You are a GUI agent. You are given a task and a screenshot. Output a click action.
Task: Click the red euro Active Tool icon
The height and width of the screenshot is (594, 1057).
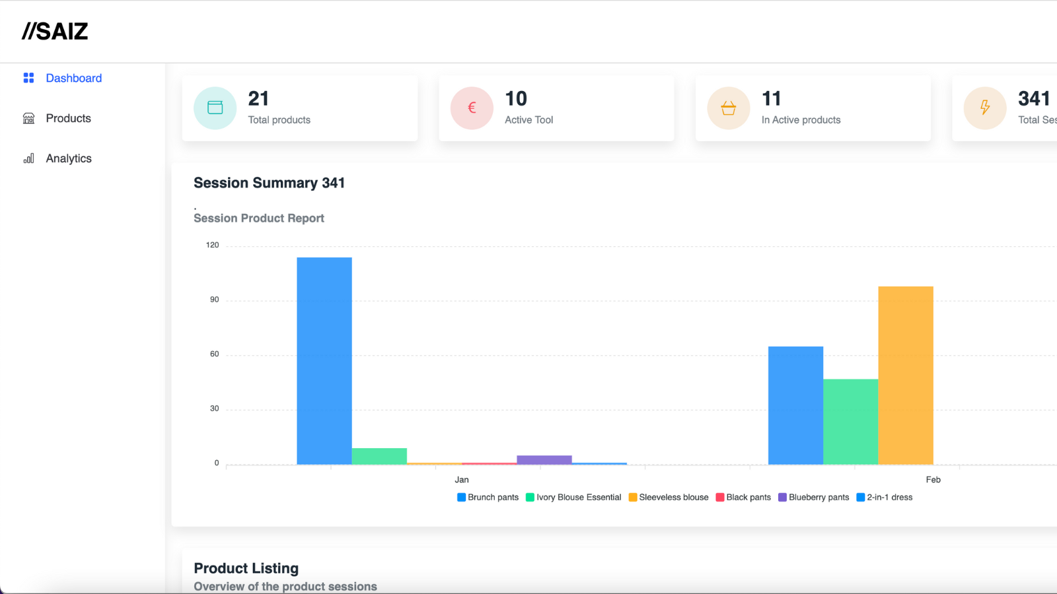point(472,108)
